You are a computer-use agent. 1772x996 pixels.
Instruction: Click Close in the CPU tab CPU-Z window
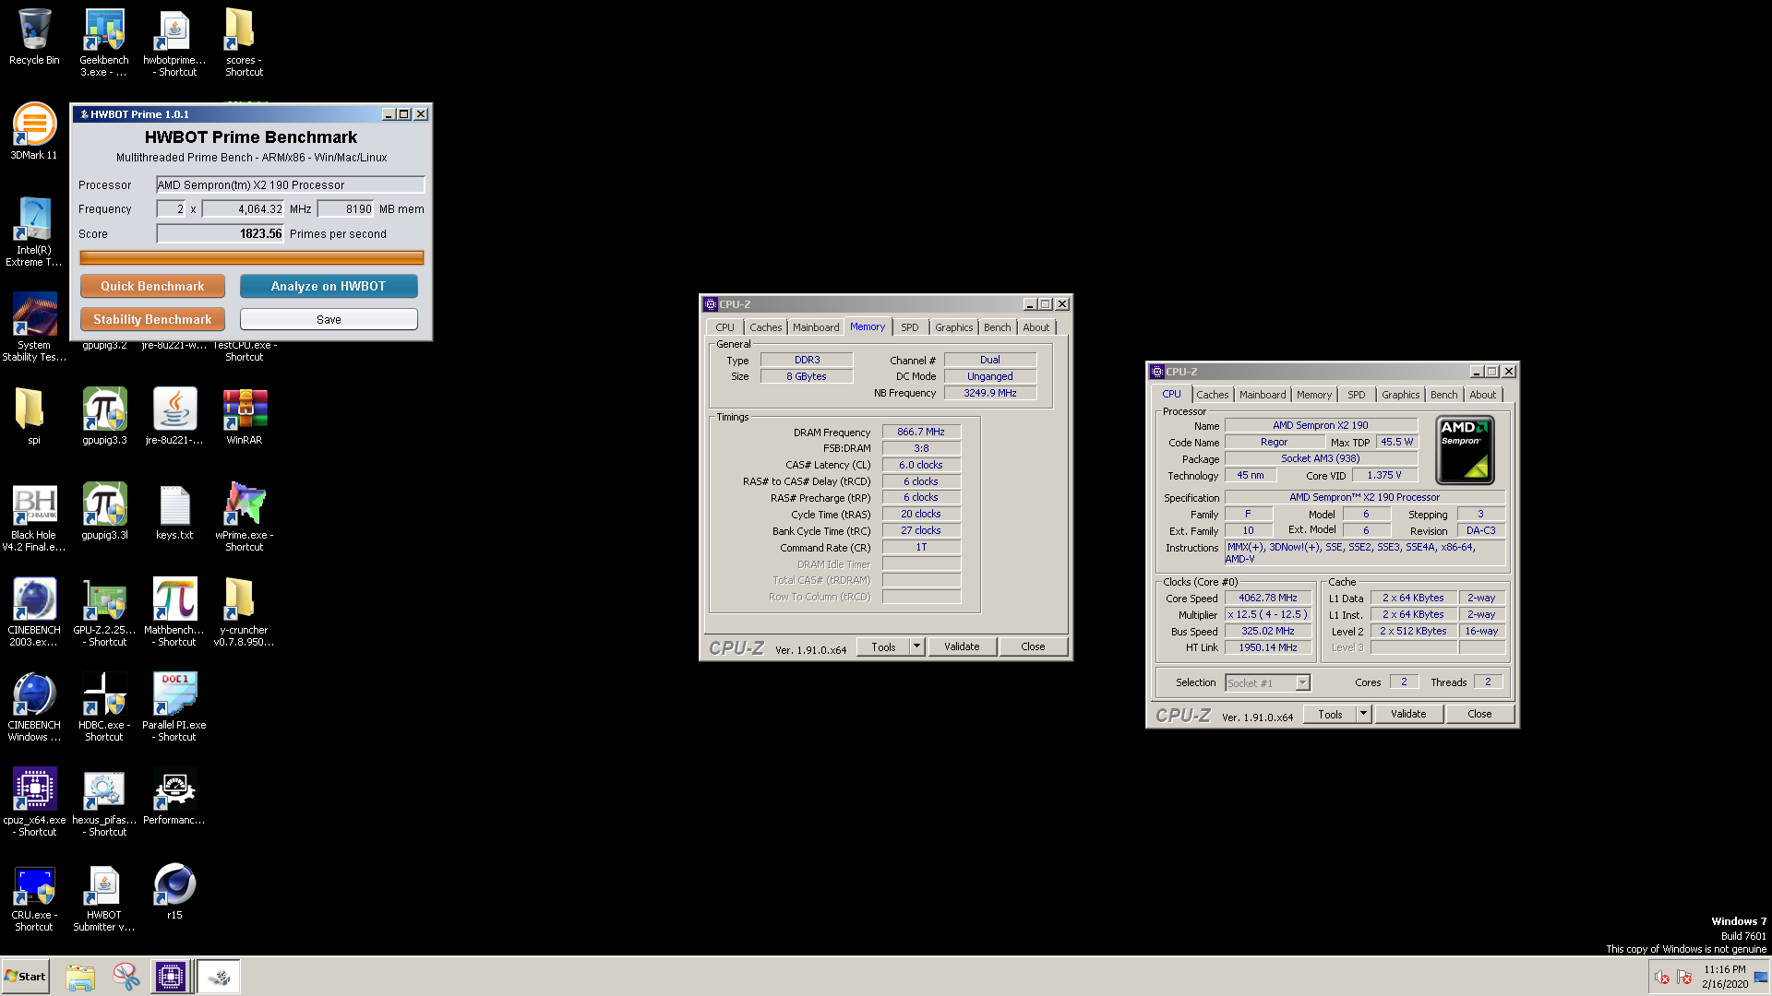click(x=1479, y=714)
